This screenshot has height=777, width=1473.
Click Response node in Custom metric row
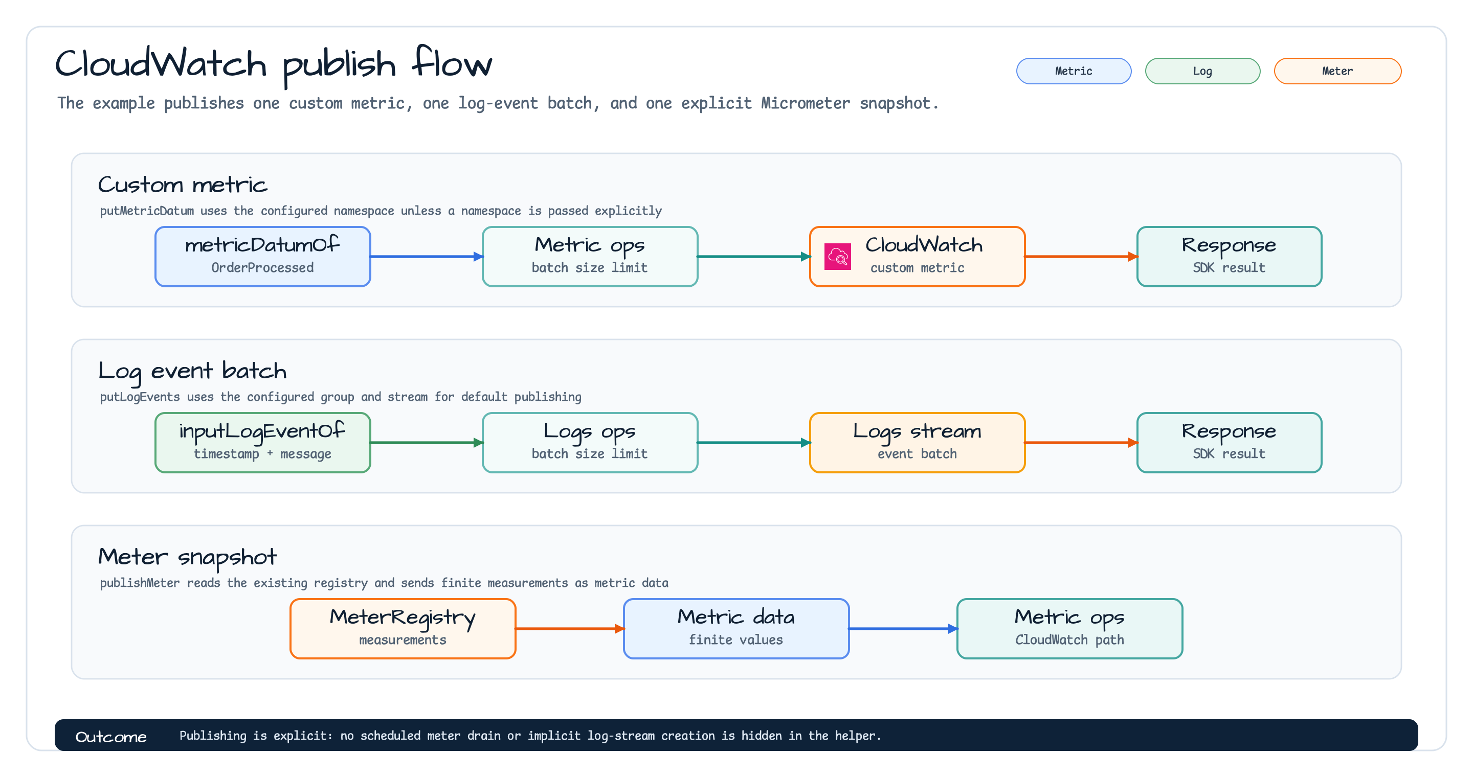pos(1230,257)
